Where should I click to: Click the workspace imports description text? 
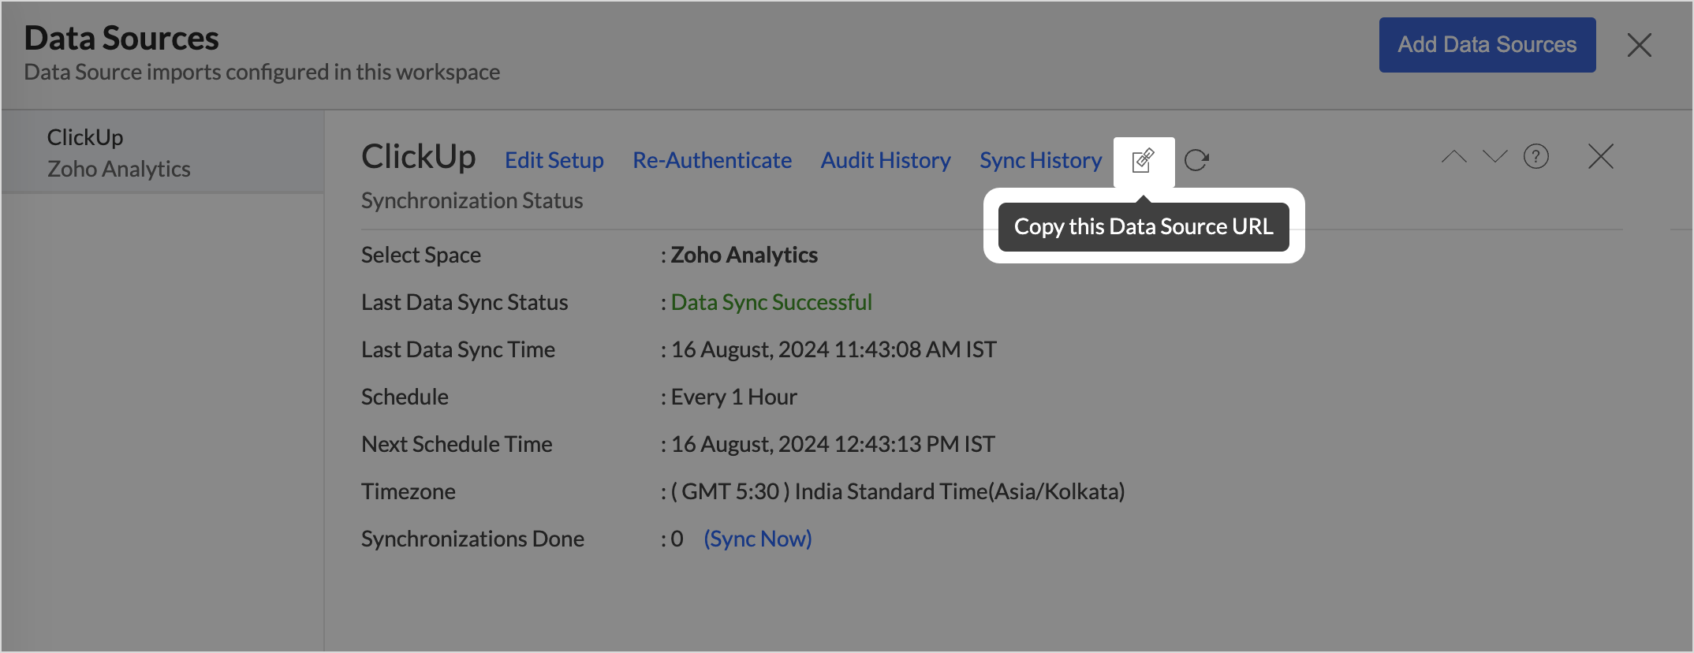pyautogui.click(x=262, y=72)
